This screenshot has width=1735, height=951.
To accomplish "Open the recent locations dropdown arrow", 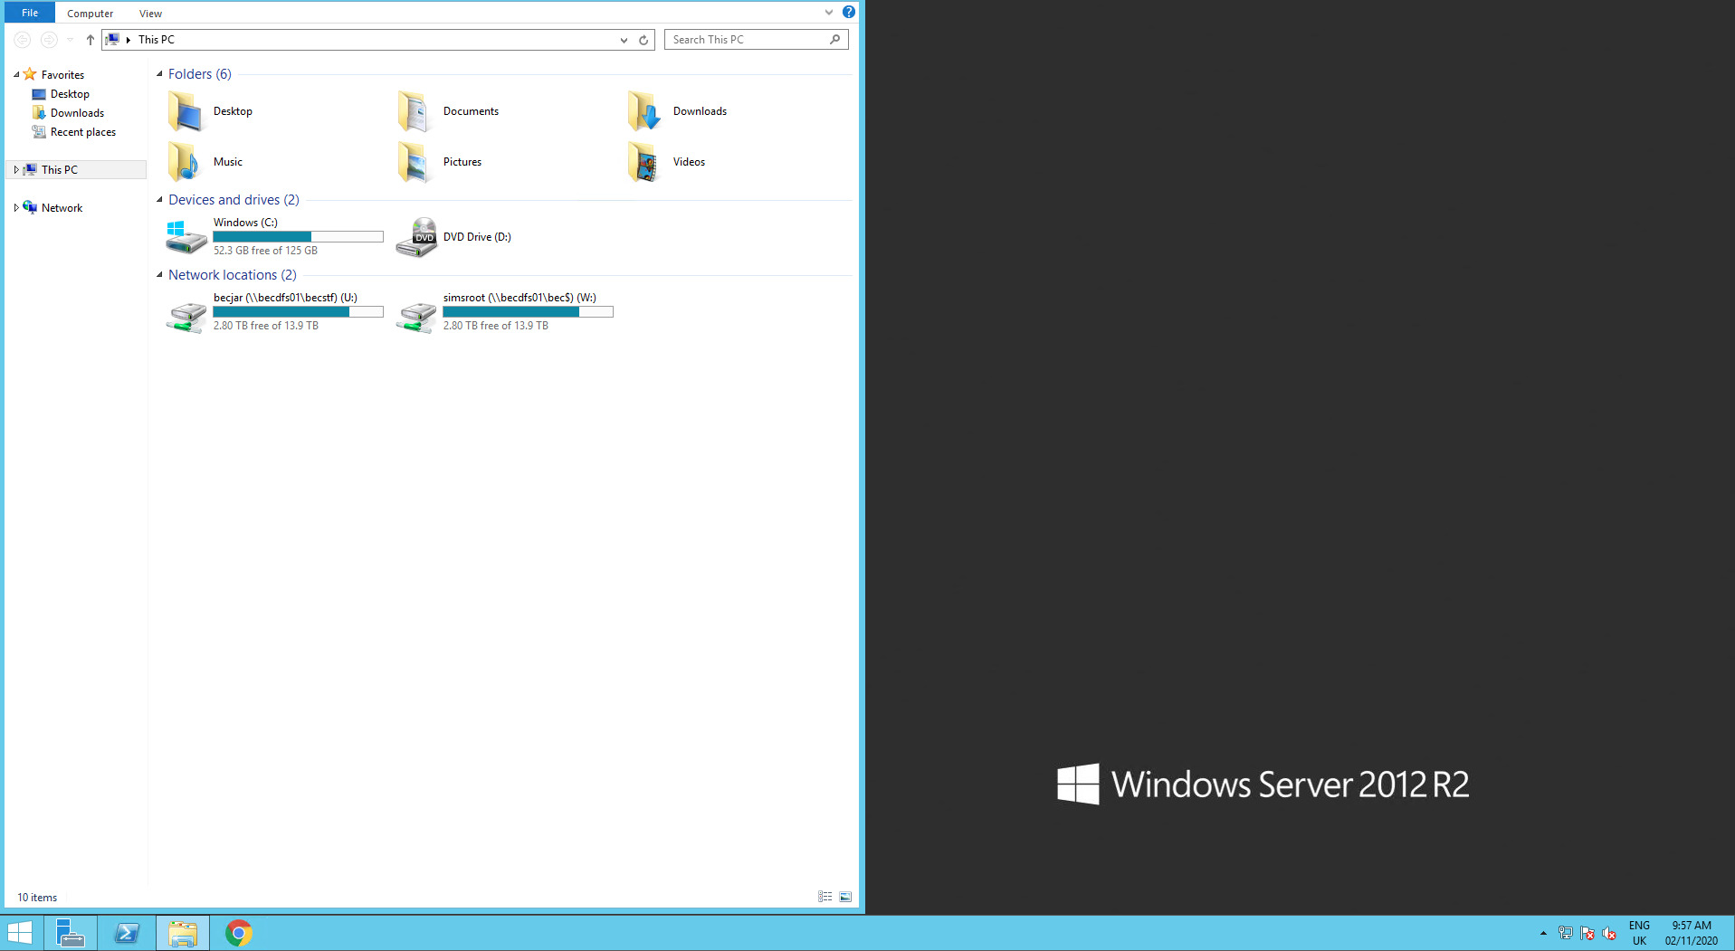I will 70,40.
